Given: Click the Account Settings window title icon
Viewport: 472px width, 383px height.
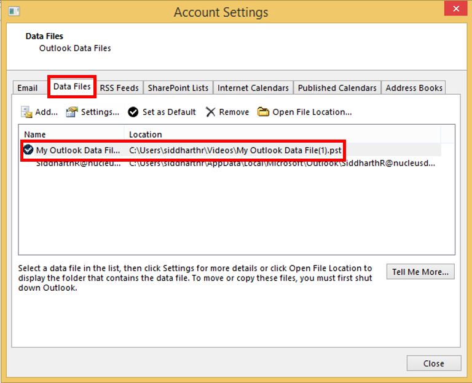Looking at the screenshot, I should pyautogui.click(x=14, y=12).
